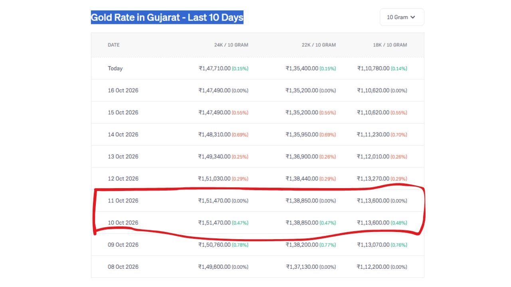Click the DATE column header

(x=114, y=45)
